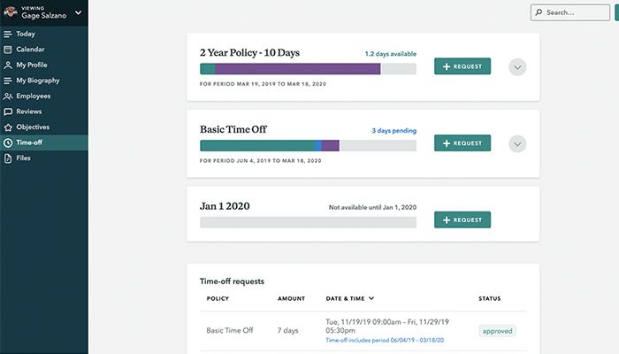
Task: Expand the 2 Year Policy card chevron
Action: (518, 66)
